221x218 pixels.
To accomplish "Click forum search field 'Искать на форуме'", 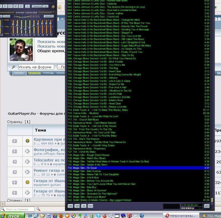I will pos(36,67).
